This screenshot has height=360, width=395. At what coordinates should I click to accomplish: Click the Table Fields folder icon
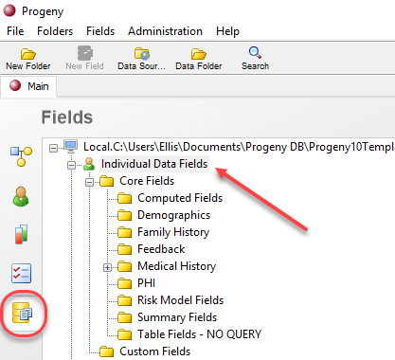[x=124, y=334]
